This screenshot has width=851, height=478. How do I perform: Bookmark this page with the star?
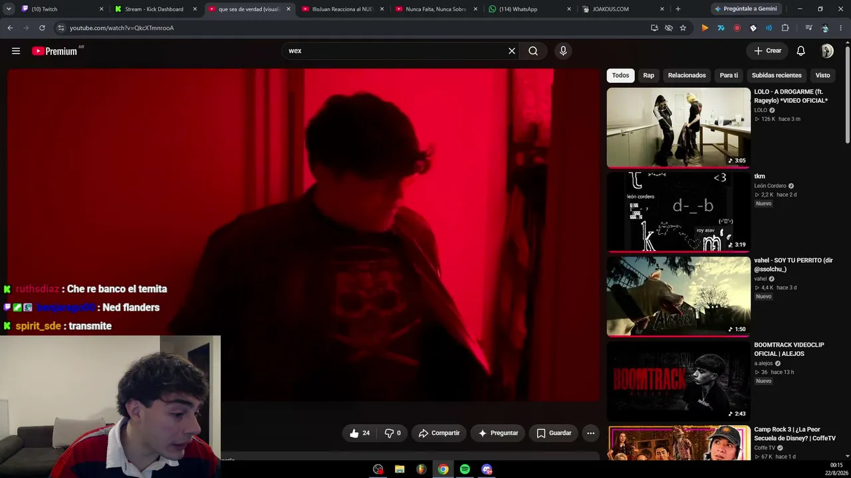coord(683,28)
